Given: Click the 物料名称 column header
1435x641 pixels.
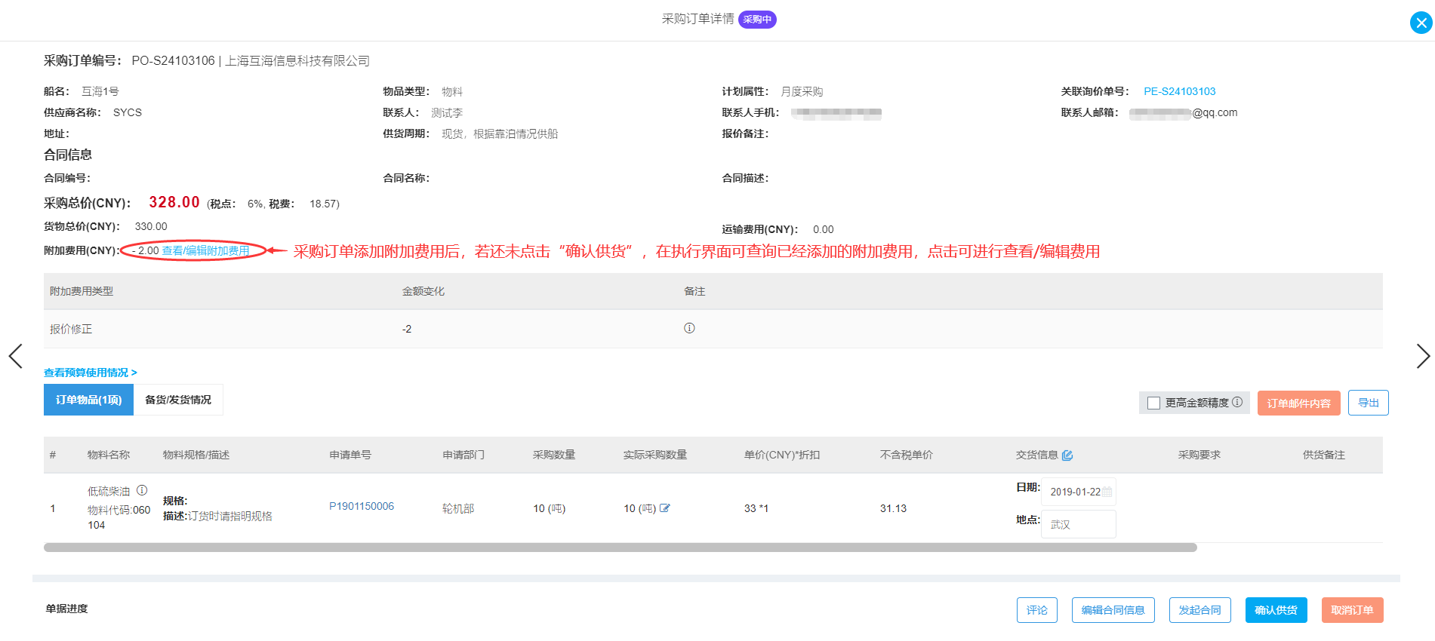Looking at the screenshot, I should (109, 455).
